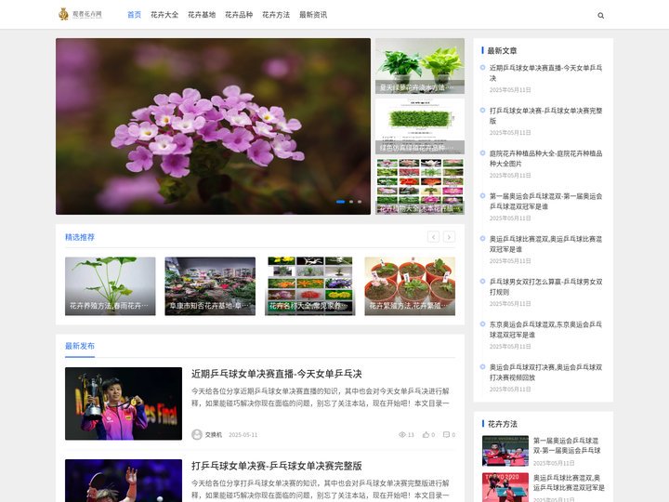The image size is (669, 502).
Task: Click the 最新文章 sidebar heading
Action: [502, 50]
